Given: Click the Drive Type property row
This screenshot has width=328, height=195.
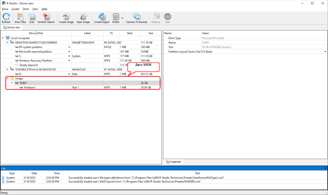Looking at the screenshot, I should [x=245, y=38].
